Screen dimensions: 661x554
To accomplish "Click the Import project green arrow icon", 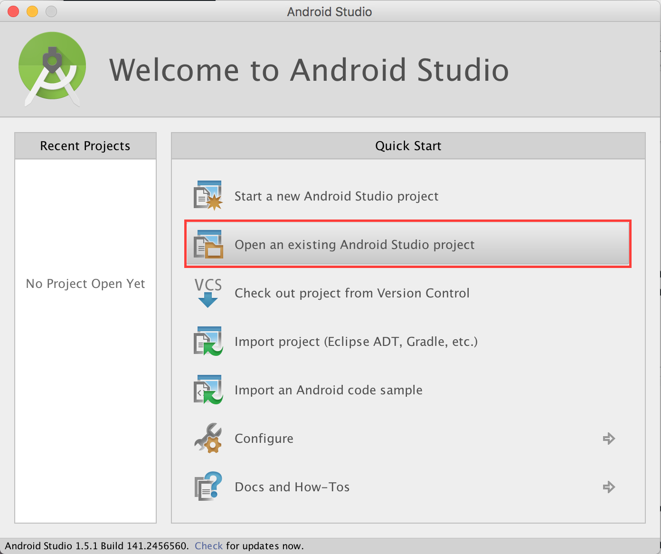I will (208, 341).
